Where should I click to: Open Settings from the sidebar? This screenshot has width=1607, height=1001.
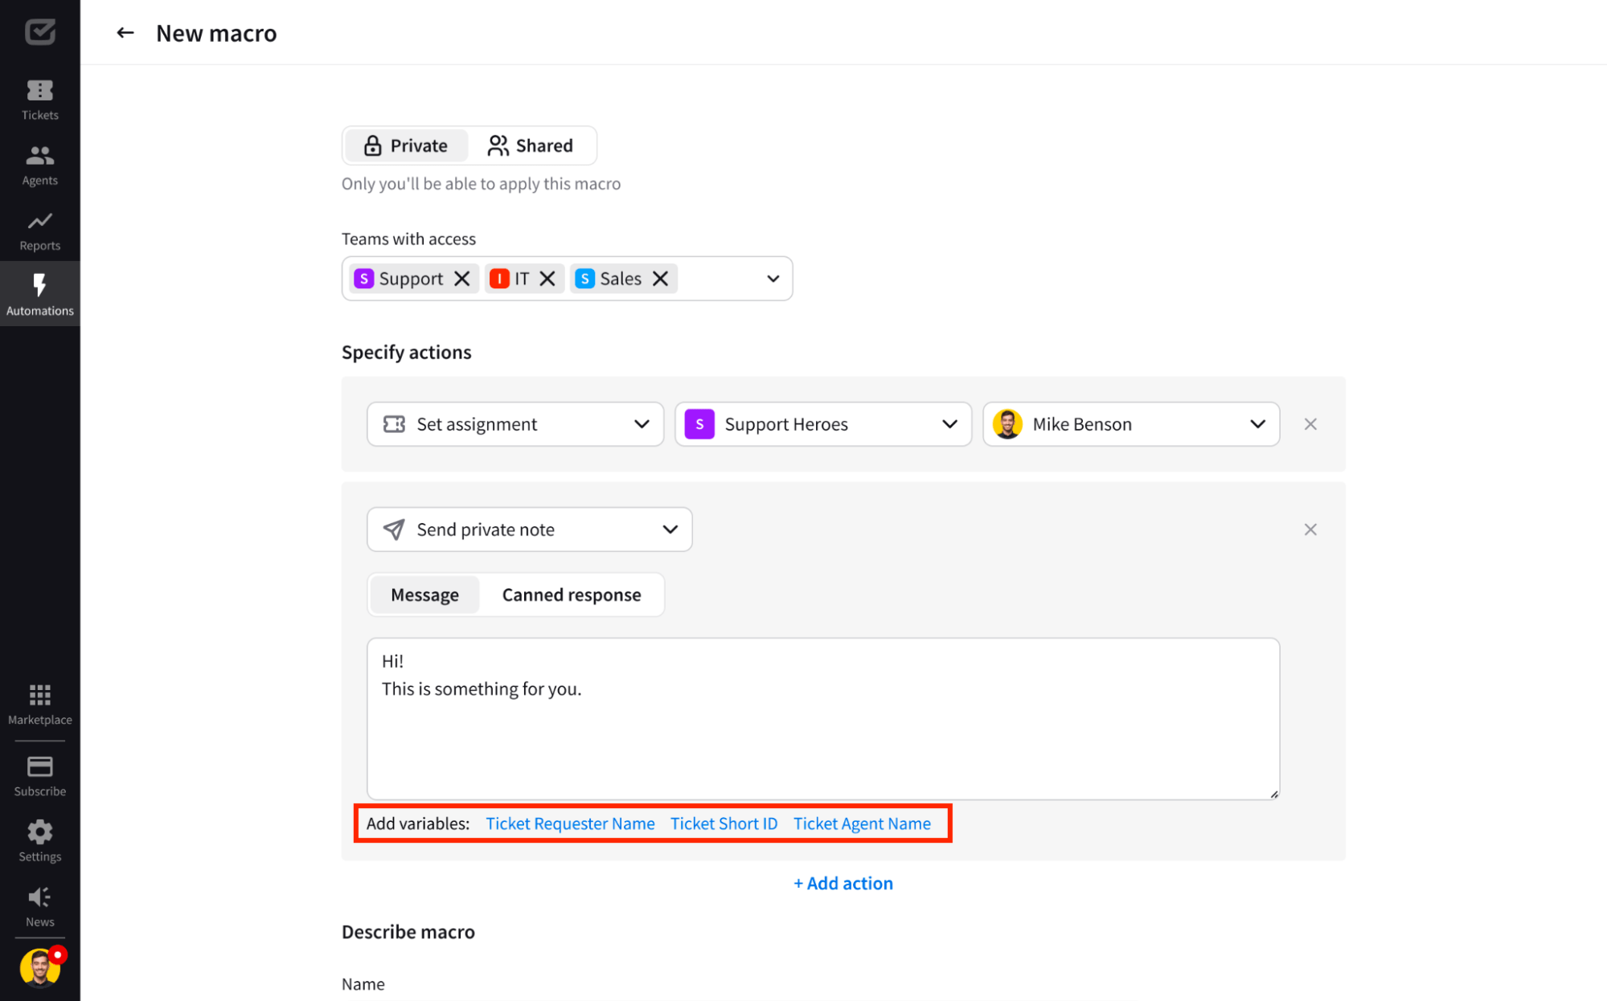click(x=39, y=841)
